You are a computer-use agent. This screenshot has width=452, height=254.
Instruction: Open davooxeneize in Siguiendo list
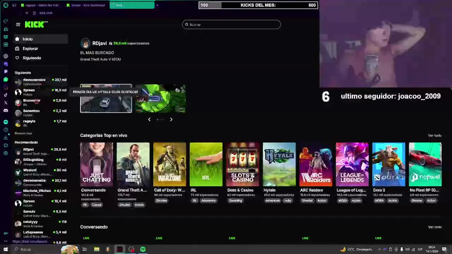(x=41, y=82)
